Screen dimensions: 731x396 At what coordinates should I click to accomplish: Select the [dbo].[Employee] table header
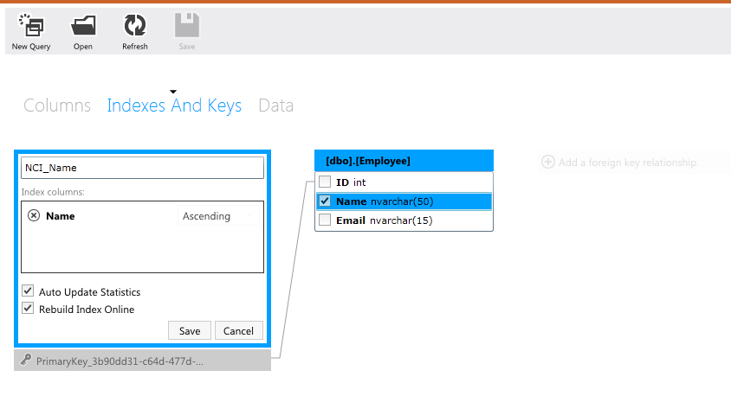point(404,161)
